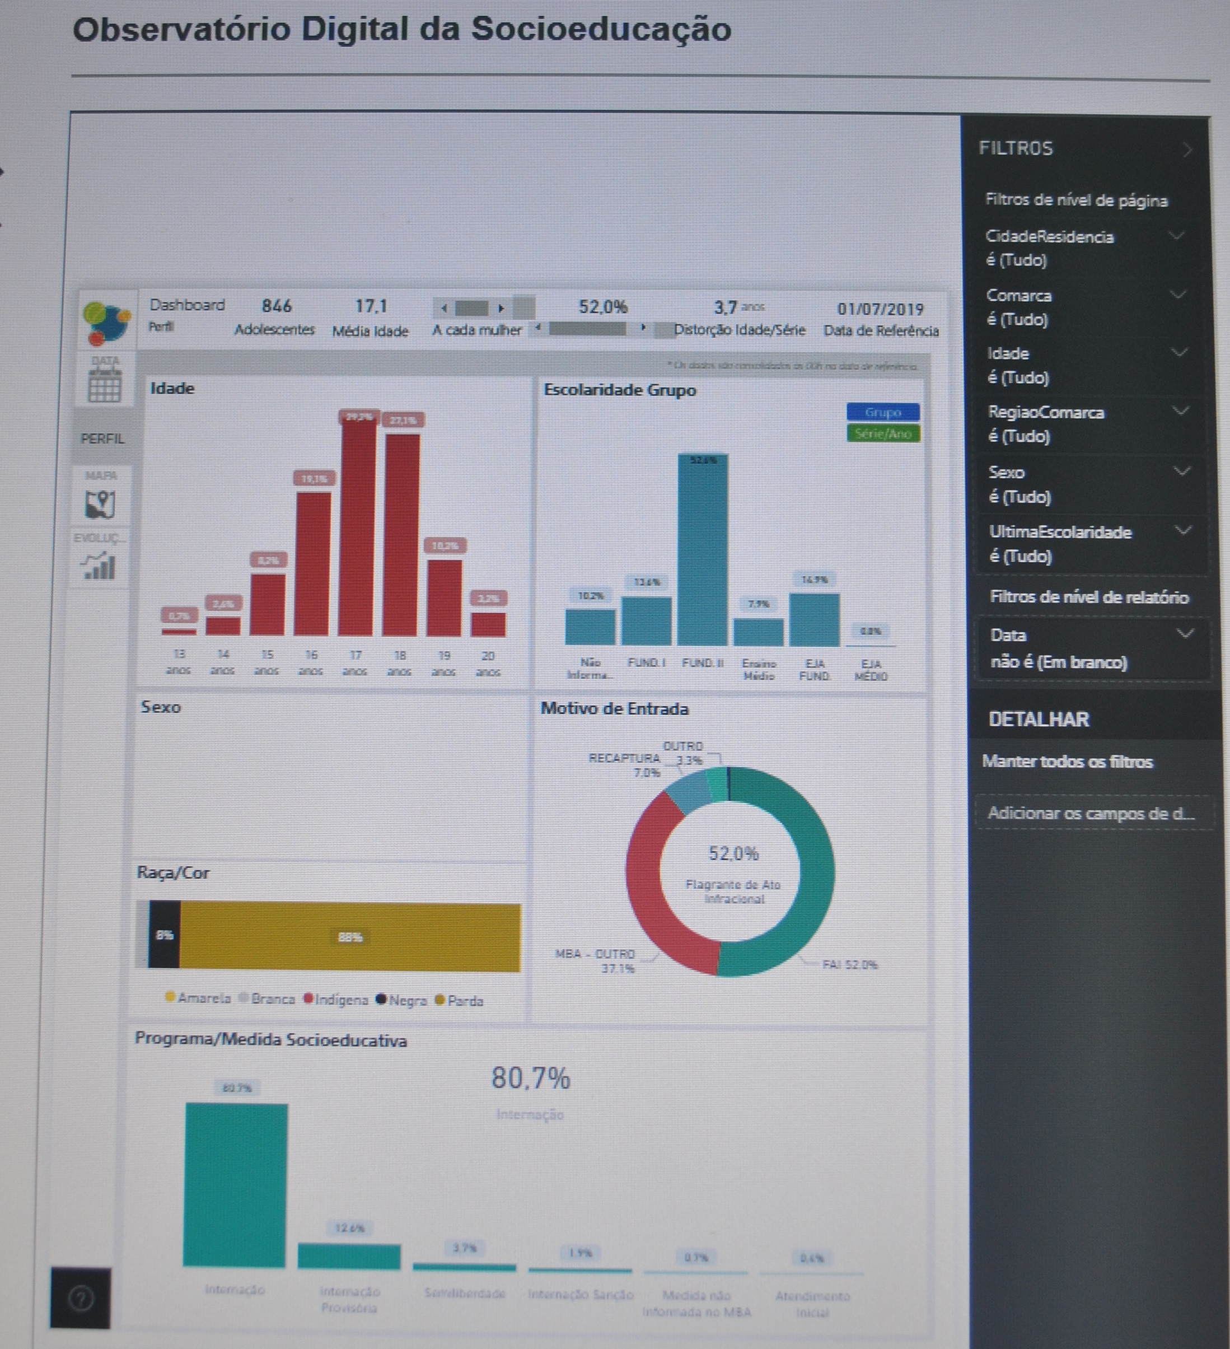Open the MAPA map icon
Viewport: 1230px width, 1349px height.
tap(100, 504)
